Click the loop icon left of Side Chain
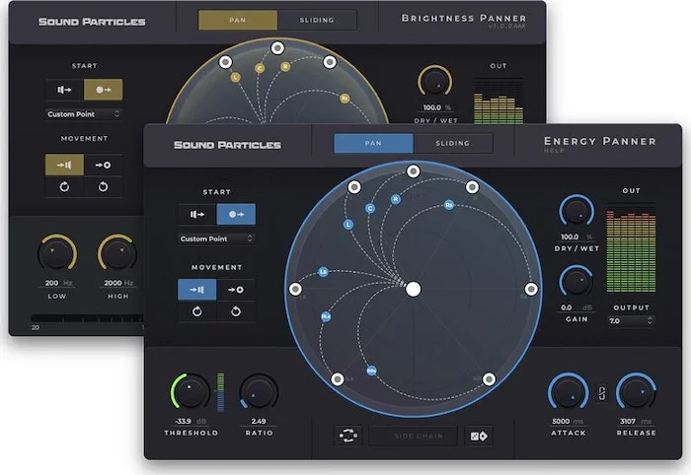Viewport: 691px width, 475px height. point(348,436)
